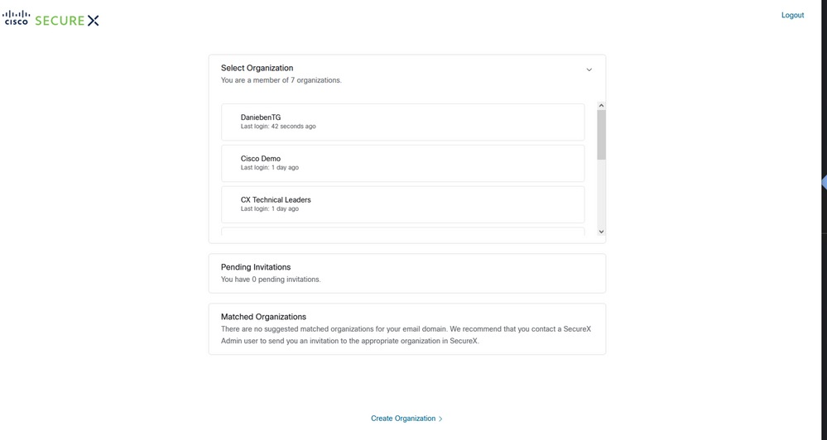Select the DaniebenTG organization

(x=403, y=122)
